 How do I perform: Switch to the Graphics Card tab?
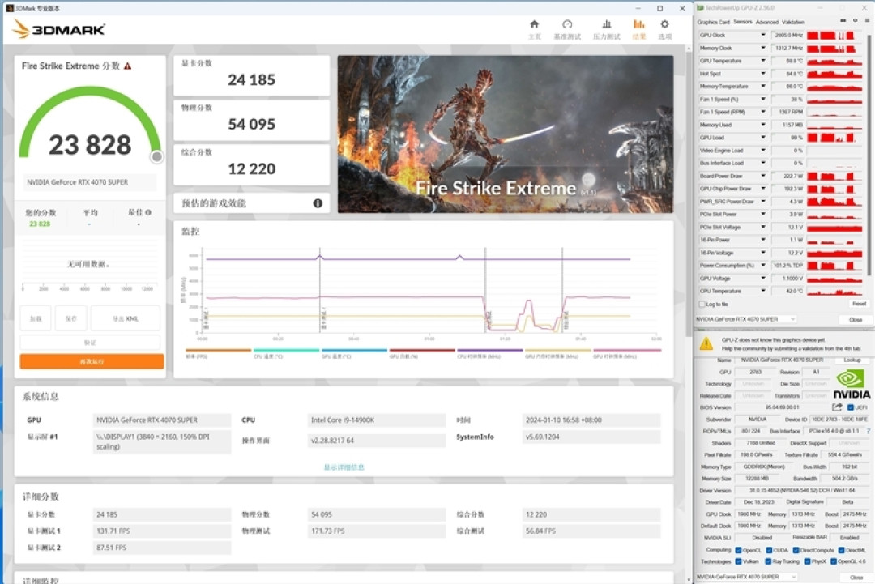tap(713, 23)
